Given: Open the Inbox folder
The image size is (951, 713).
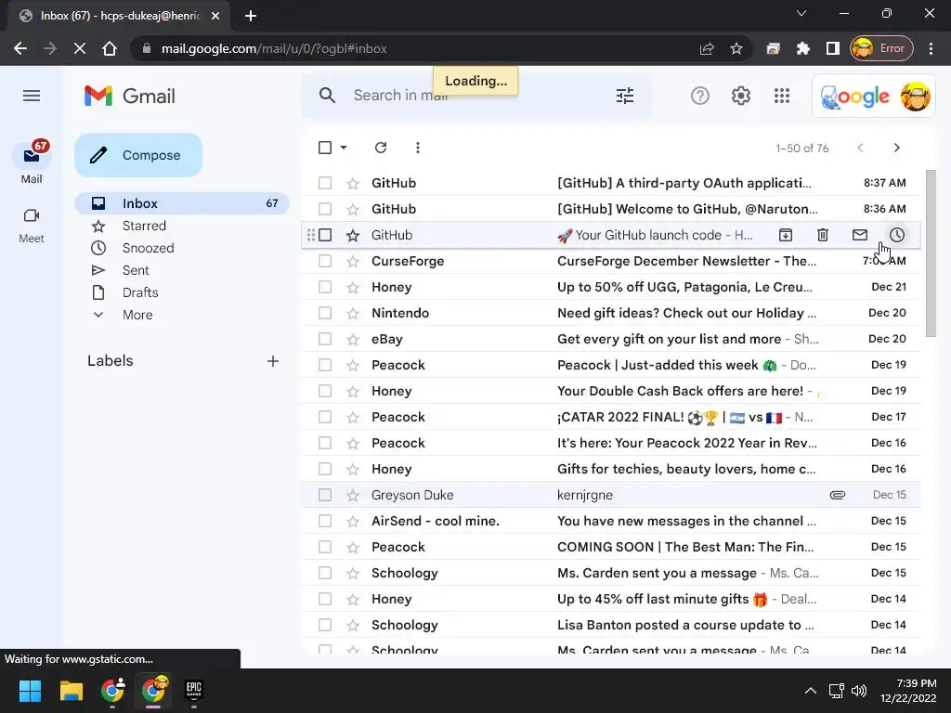Looking at the screenshot, I should pos(182,203).
